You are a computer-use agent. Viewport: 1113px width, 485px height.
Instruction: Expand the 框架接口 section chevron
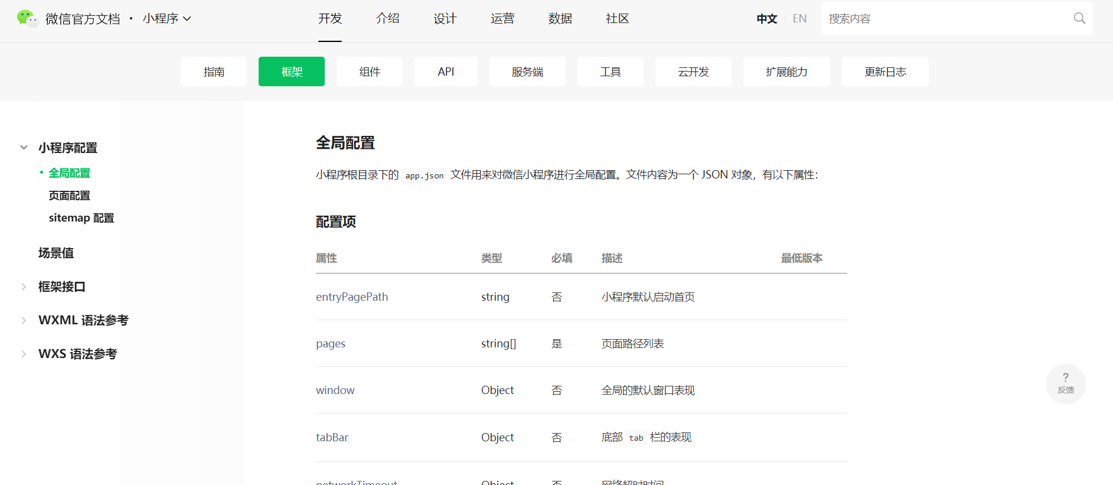(24, 287)
